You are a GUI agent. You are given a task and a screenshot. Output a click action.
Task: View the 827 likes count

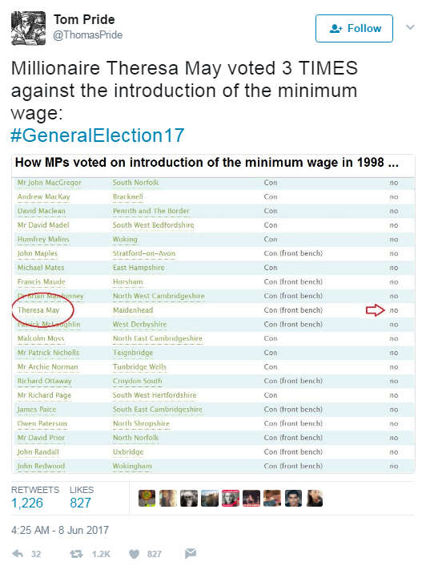80,503
